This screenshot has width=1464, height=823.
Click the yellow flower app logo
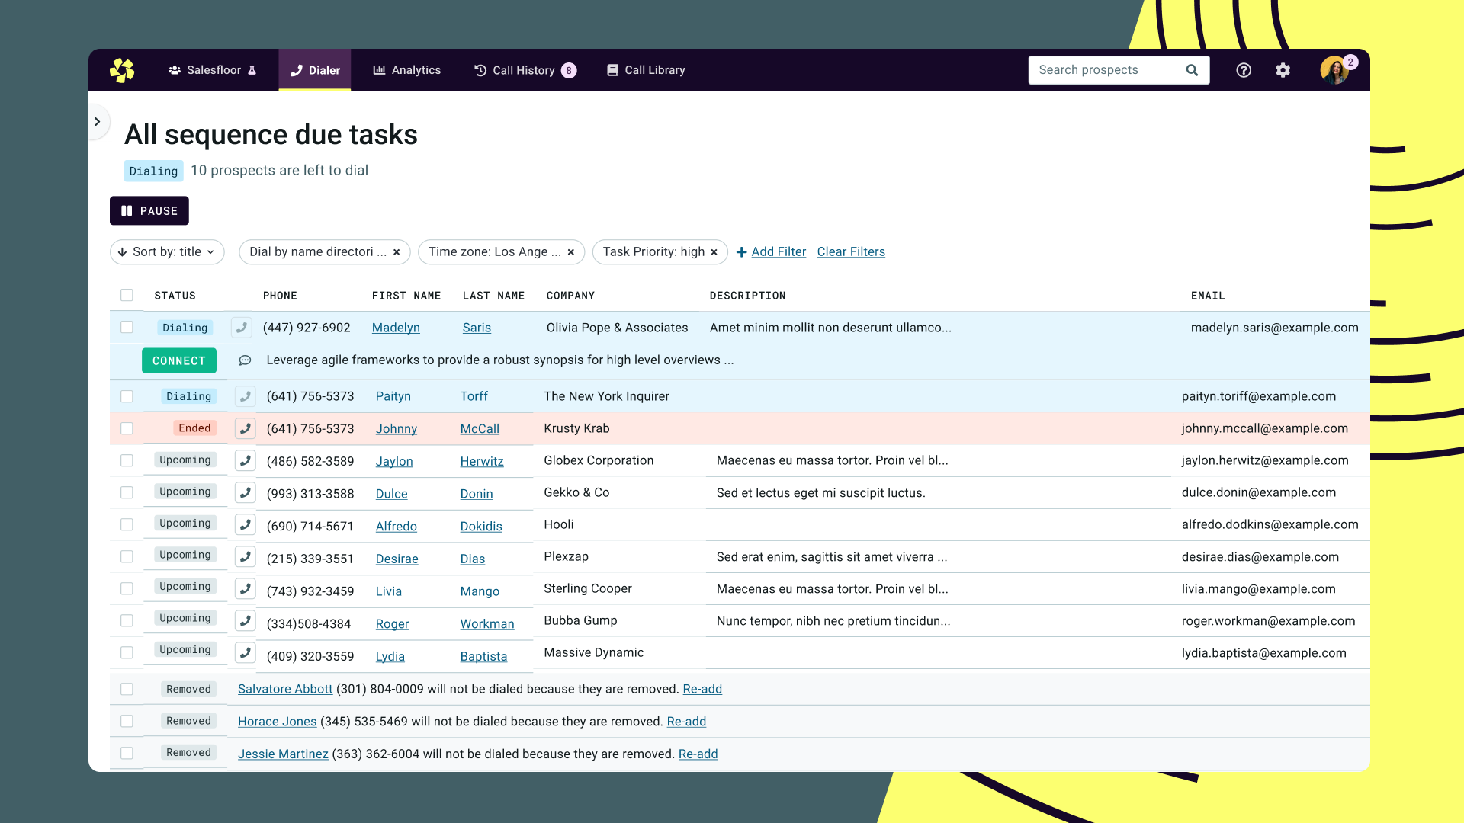122,70
